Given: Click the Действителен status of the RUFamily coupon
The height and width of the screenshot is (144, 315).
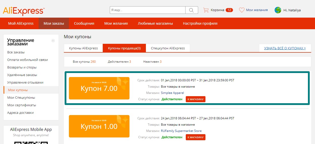Looking at the screenshot, I should 172,137.
